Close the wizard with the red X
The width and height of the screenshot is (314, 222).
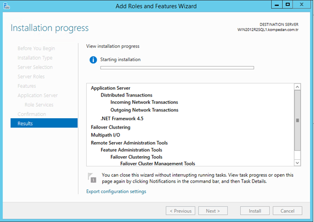pyautogui.click(x=302, y=5)
